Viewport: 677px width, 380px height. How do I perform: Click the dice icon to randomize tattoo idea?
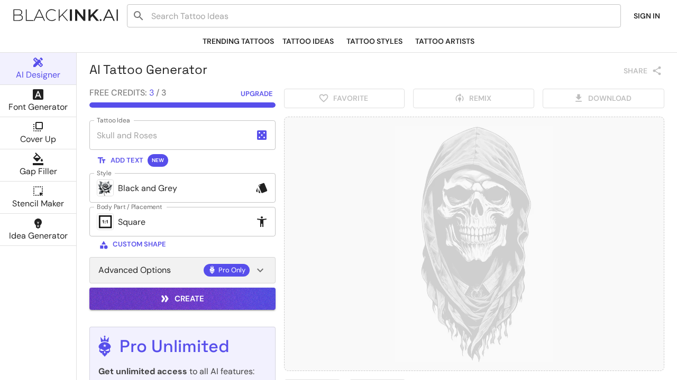click(x=262, y=135)
